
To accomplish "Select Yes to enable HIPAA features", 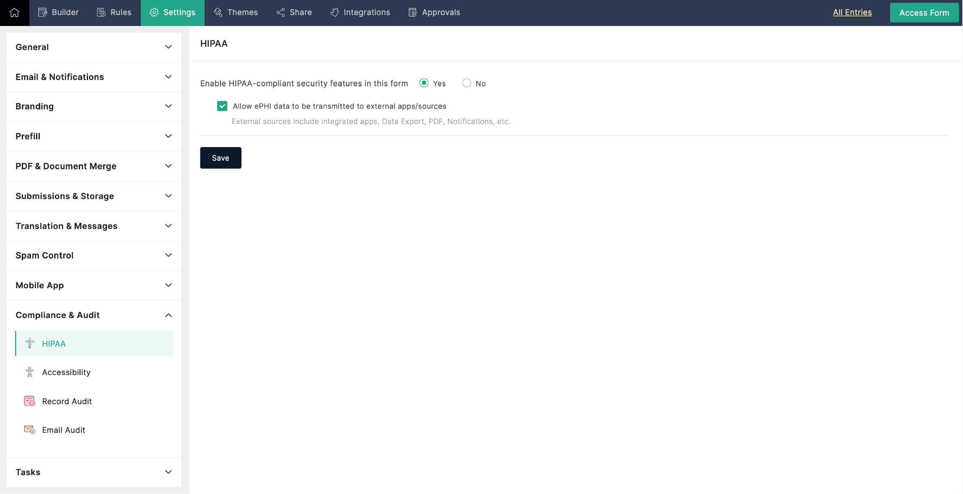I will tap(424, 83).
